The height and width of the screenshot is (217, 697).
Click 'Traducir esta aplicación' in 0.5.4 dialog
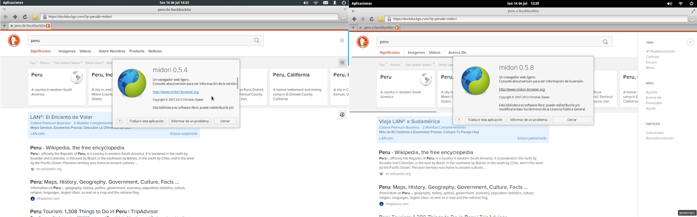point(146,121)
